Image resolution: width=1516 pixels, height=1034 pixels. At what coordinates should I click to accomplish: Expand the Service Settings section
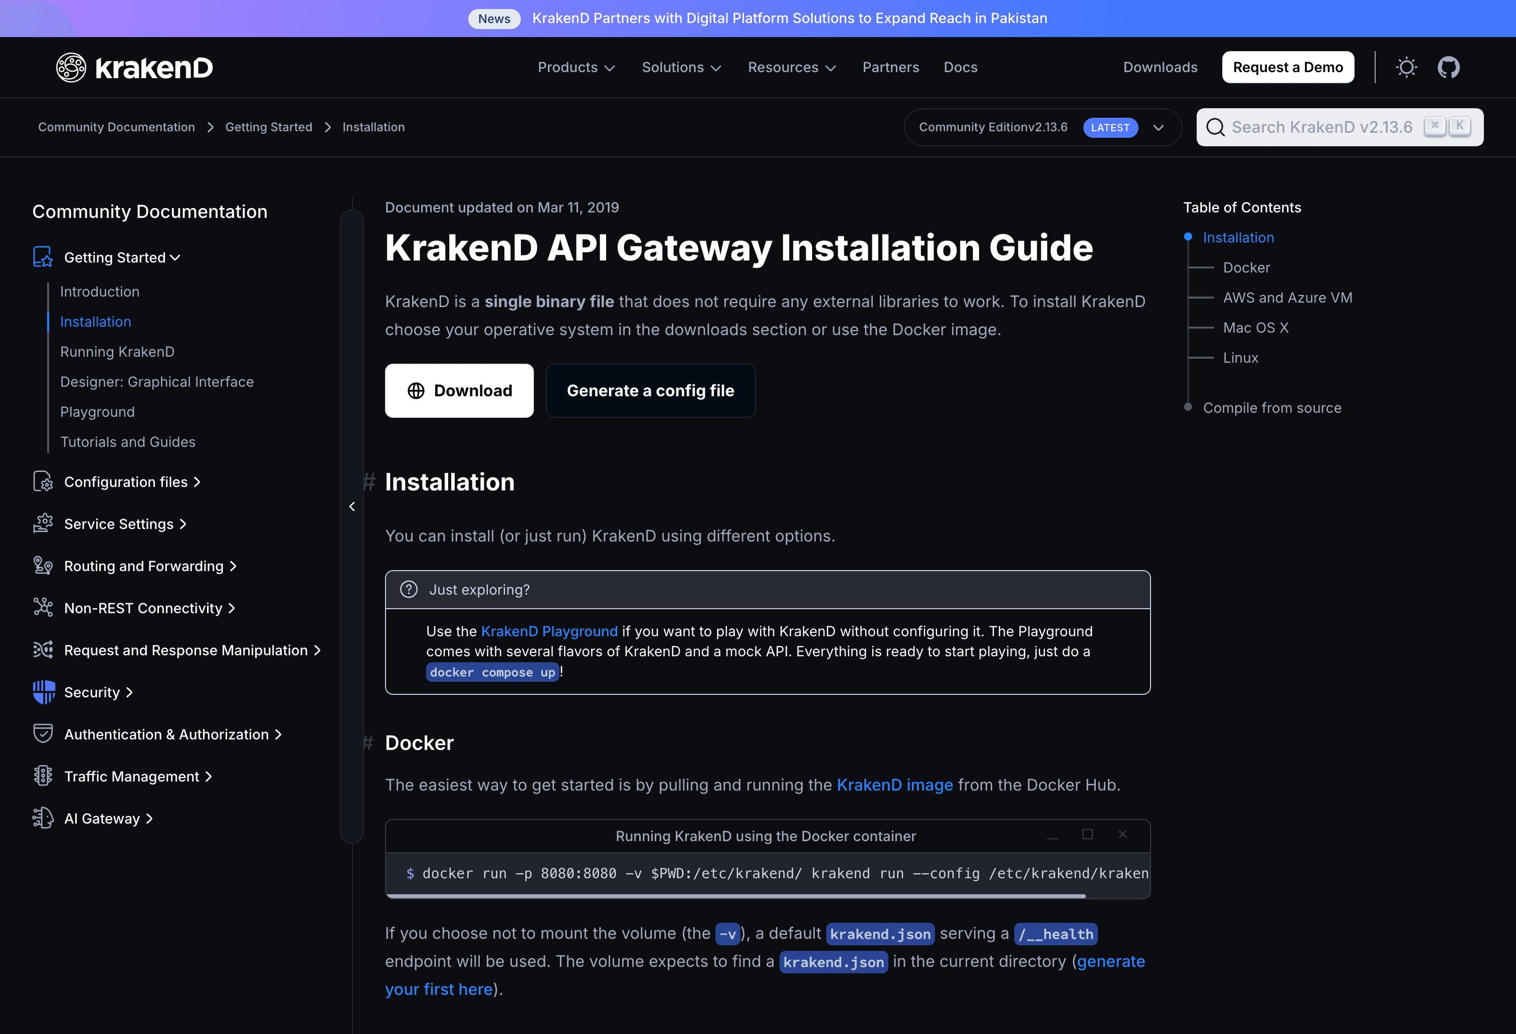[125, 524]
